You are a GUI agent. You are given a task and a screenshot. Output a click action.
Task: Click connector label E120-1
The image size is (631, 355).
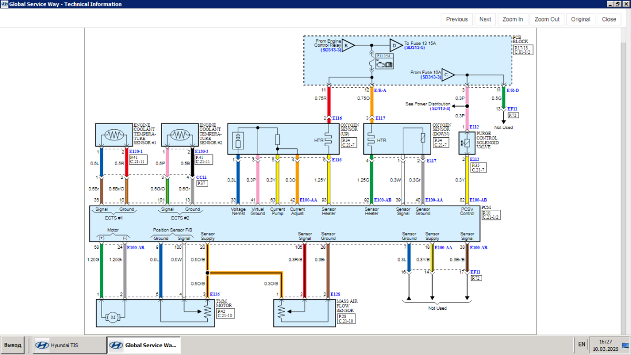136,151
